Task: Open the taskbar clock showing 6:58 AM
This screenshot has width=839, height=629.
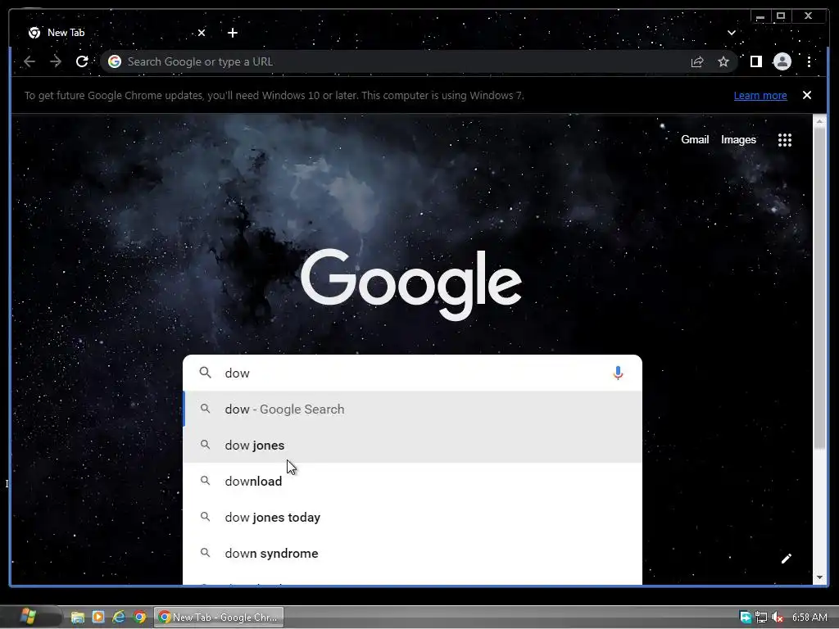Action: tap(810, 618)
